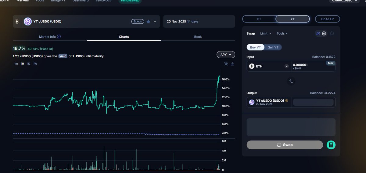The image size is (366, 173).
Task: Click the shield badge next to YT cUSDO
Action: point(287,100)
